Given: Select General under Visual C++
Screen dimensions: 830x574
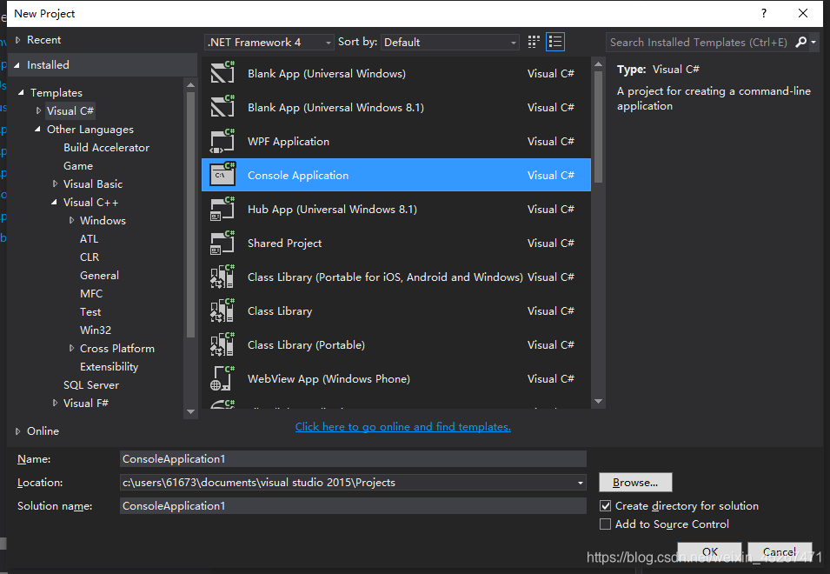Looking at the screenshot, I should (100, 276).
